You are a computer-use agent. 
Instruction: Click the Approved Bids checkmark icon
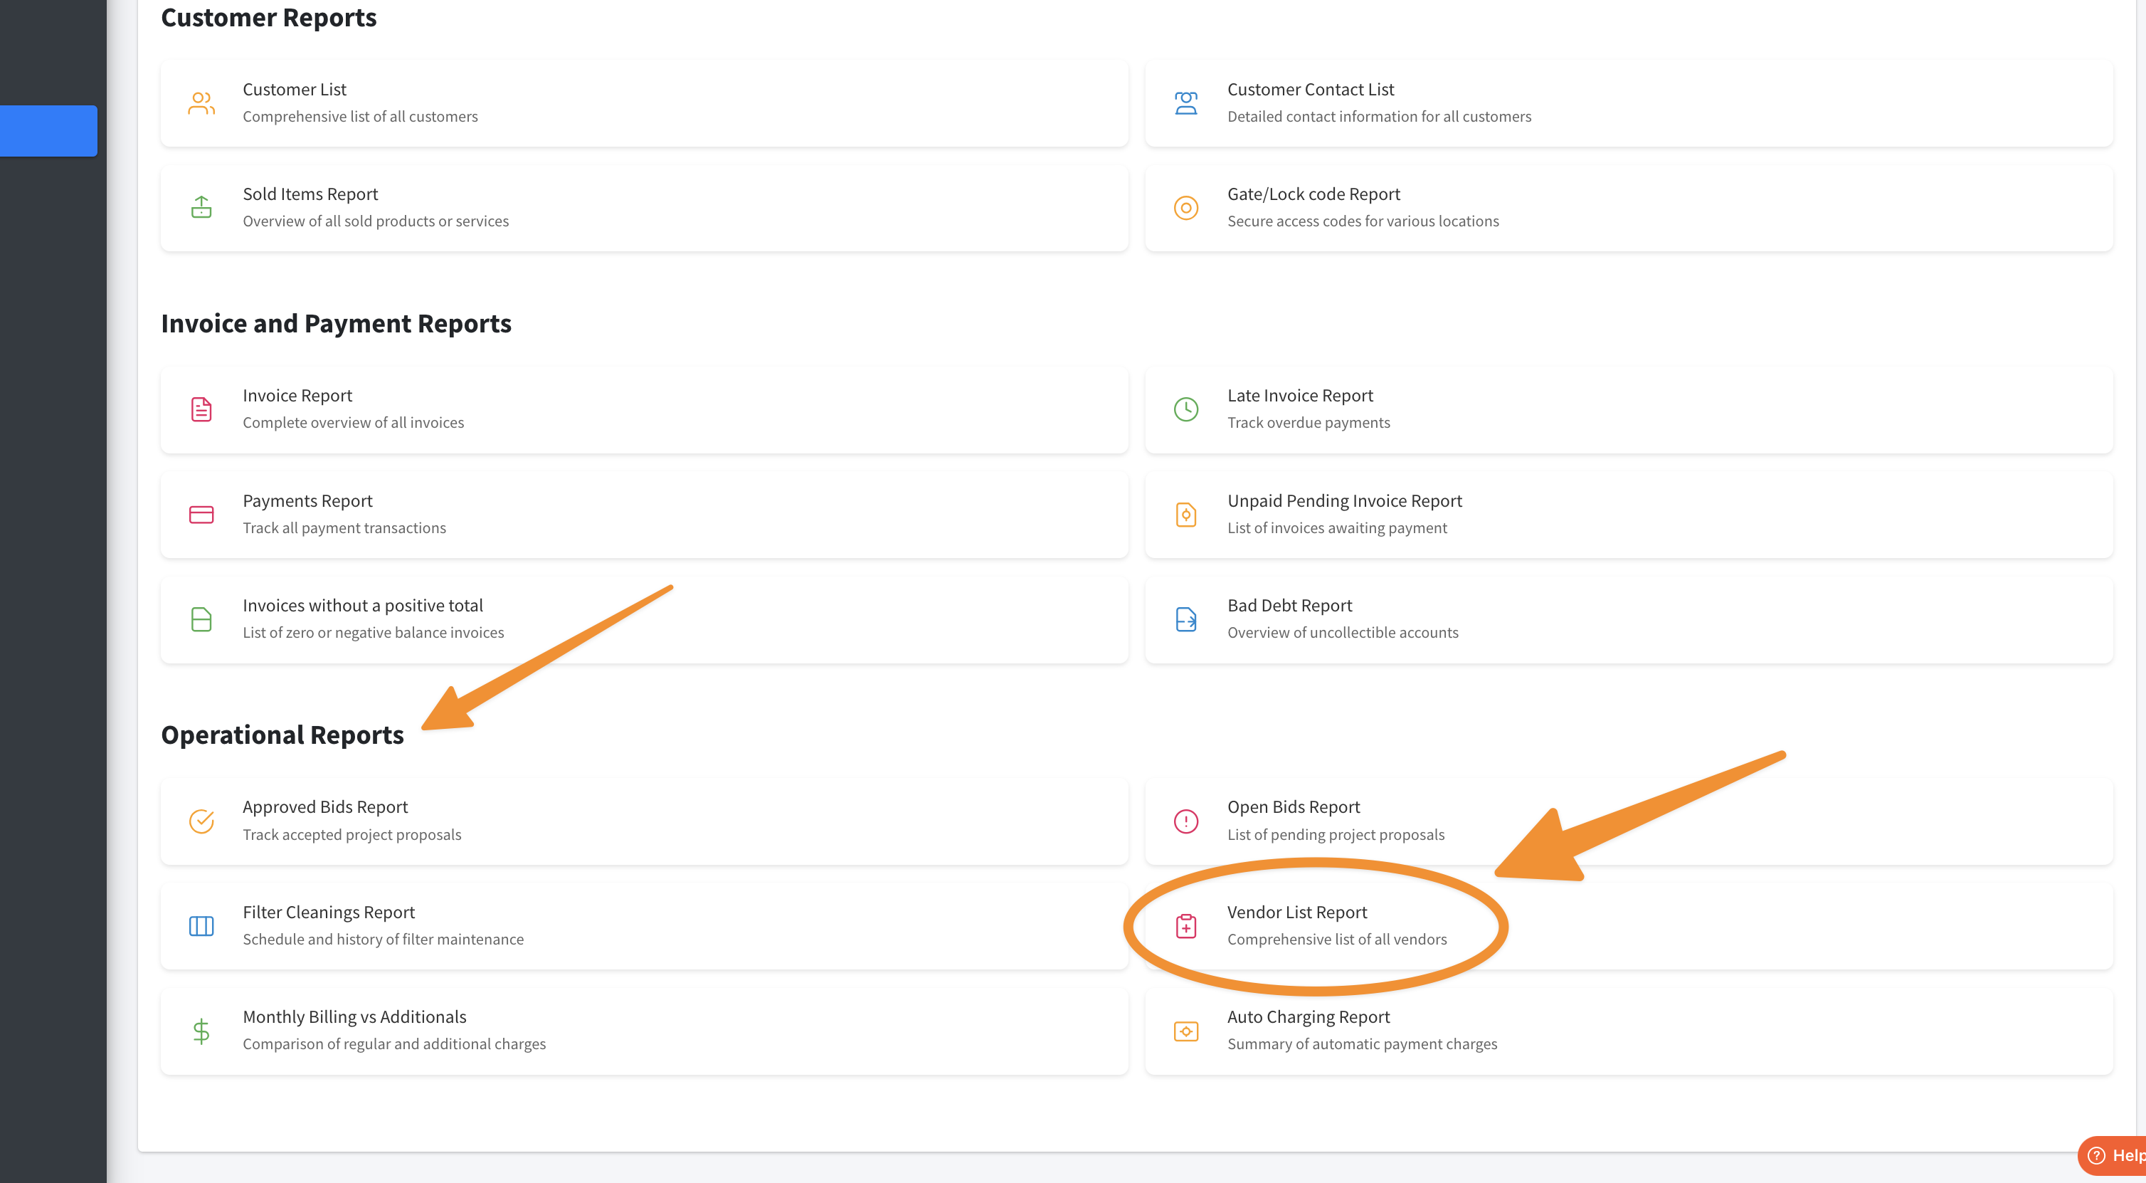(x=201, y=821)
